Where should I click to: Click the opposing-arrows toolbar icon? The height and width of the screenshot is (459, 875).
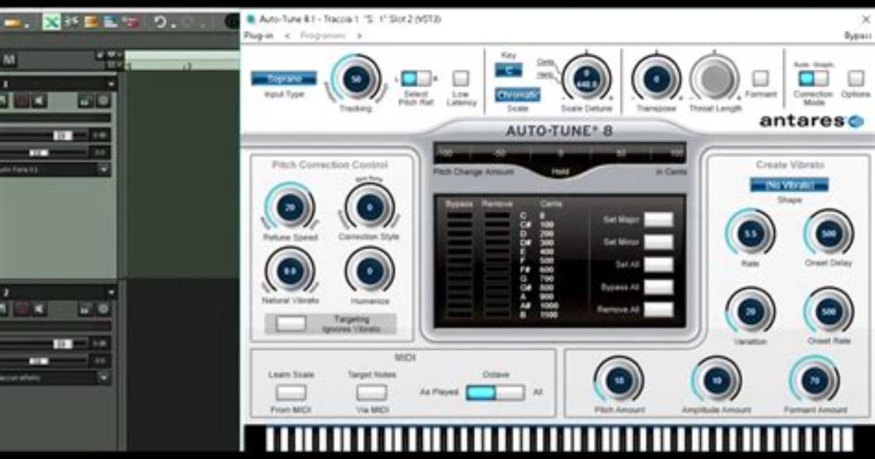72,23
